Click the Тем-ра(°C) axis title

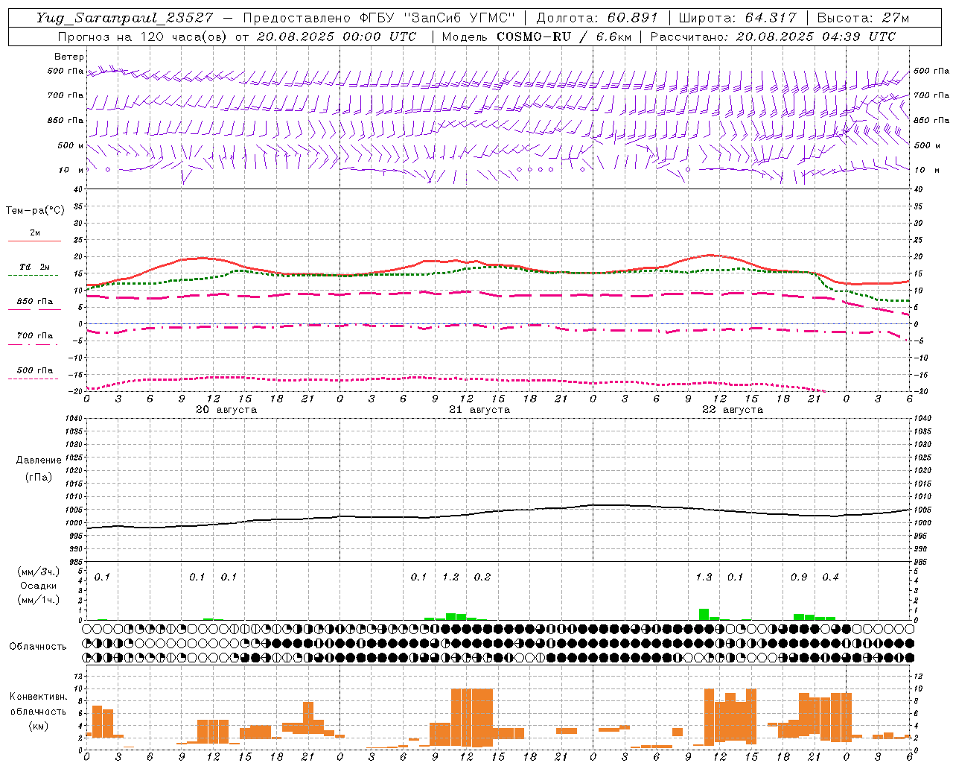[x=35, y=211]
